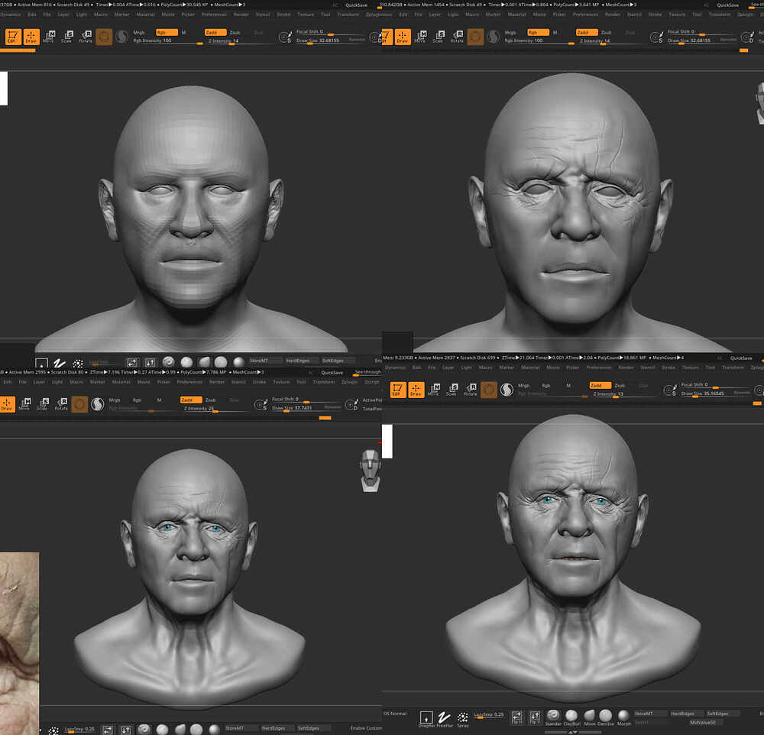Select the Rotate tool in top-right window
The width and height of the screenshot is (764, 735).
[x=457, y=37]
